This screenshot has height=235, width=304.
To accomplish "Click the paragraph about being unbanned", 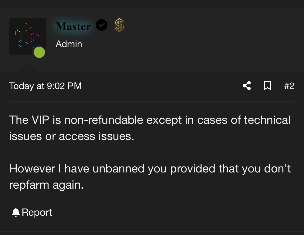I will [150, 177].
